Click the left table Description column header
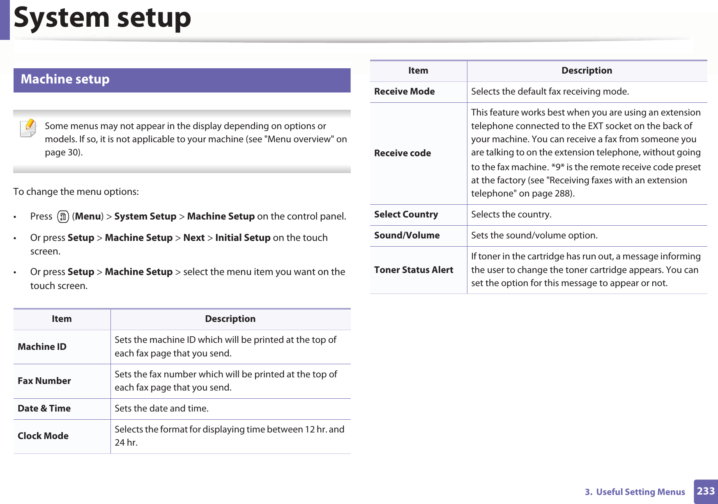The image size is (718, 504). pos(230,319)
